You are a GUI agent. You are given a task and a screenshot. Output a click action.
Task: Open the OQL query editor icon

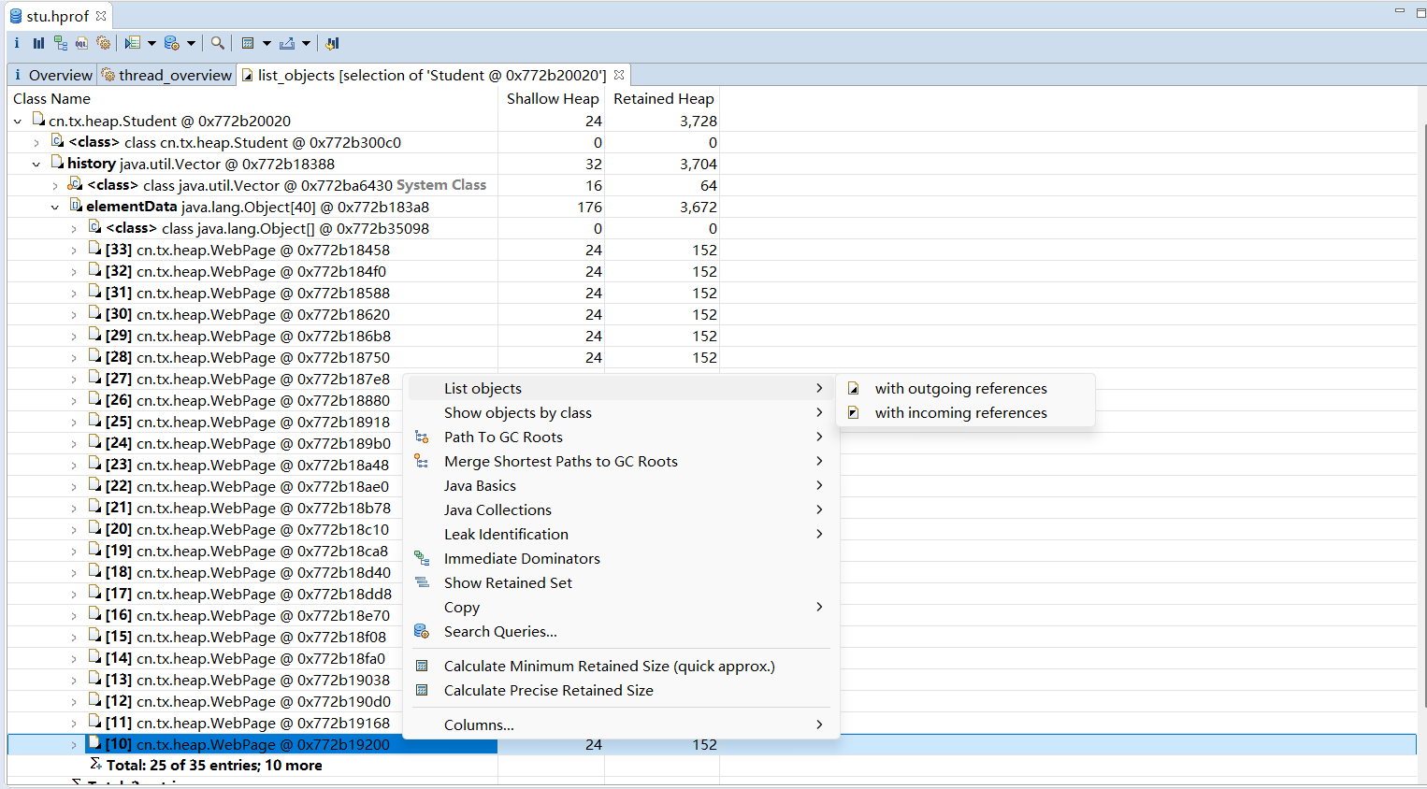(x=81, y=43)
